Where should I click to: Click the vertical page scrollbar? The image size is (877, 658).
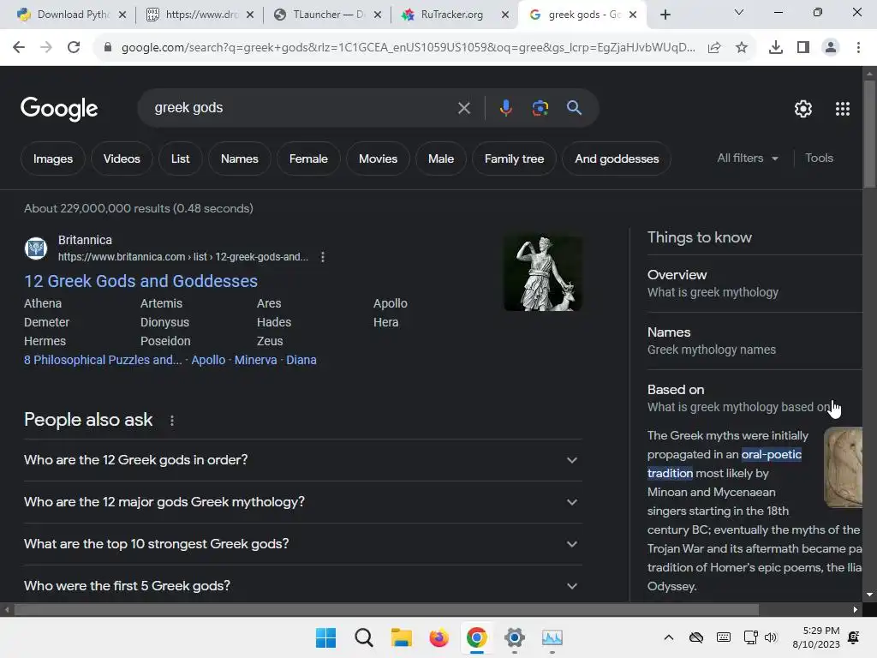coord(869,134)
